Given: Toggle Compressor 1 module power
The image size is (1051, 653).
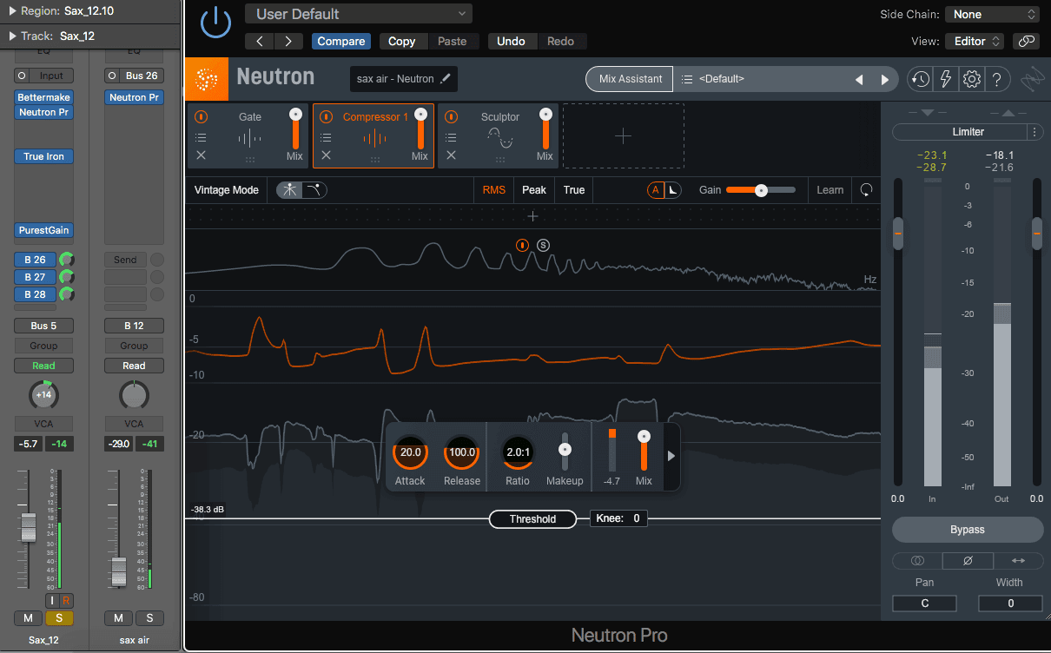Looking at the screenshot, I should click(x=326, y=116).
